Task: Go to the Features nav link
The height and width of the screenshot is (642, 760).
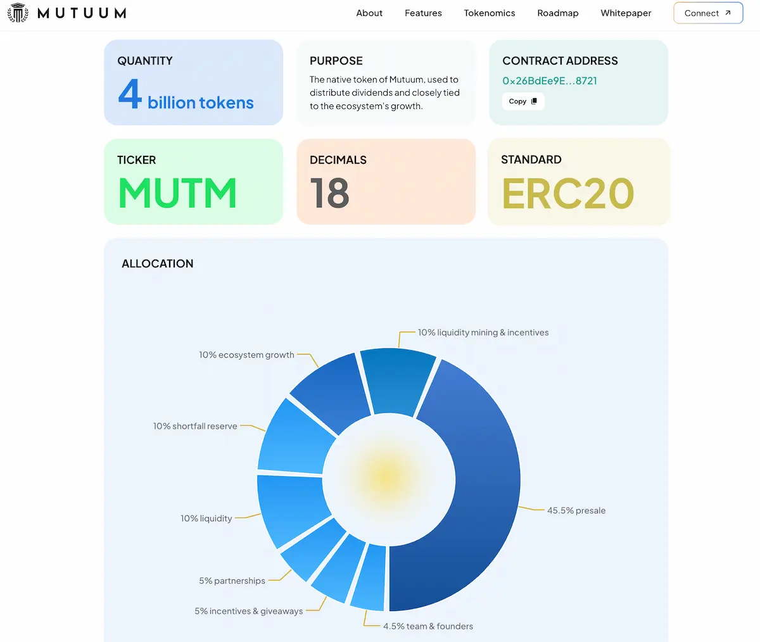Action: [423, 13]
